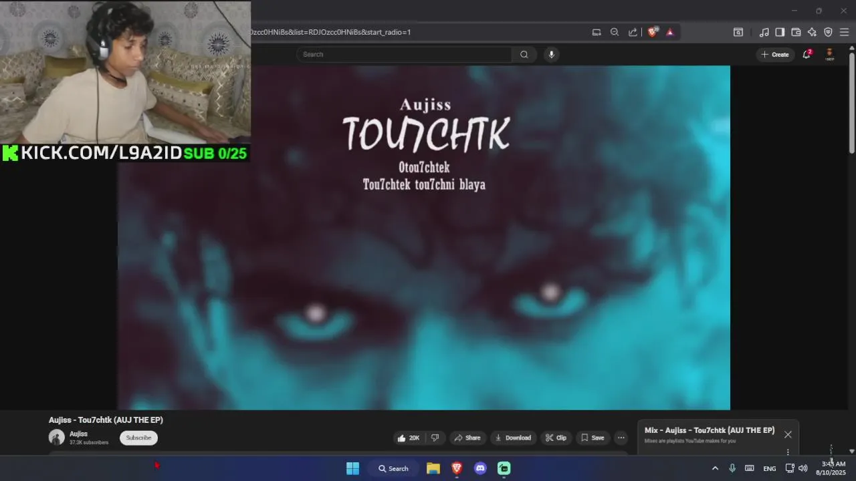Screen dimensions: 856x481
Task: Click the Brave Shields lion icon
Action: 653,31
